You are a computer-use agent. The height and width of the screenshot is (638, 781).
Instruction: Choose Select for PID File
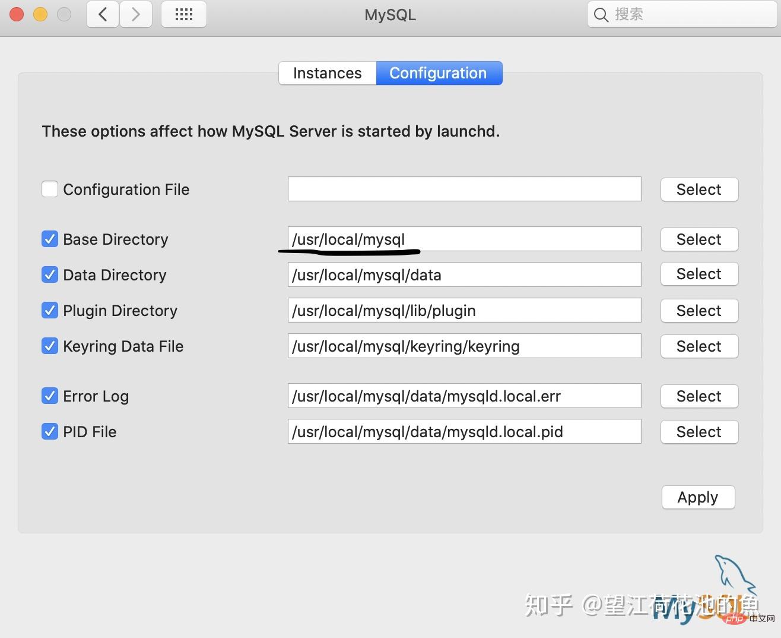699,432
